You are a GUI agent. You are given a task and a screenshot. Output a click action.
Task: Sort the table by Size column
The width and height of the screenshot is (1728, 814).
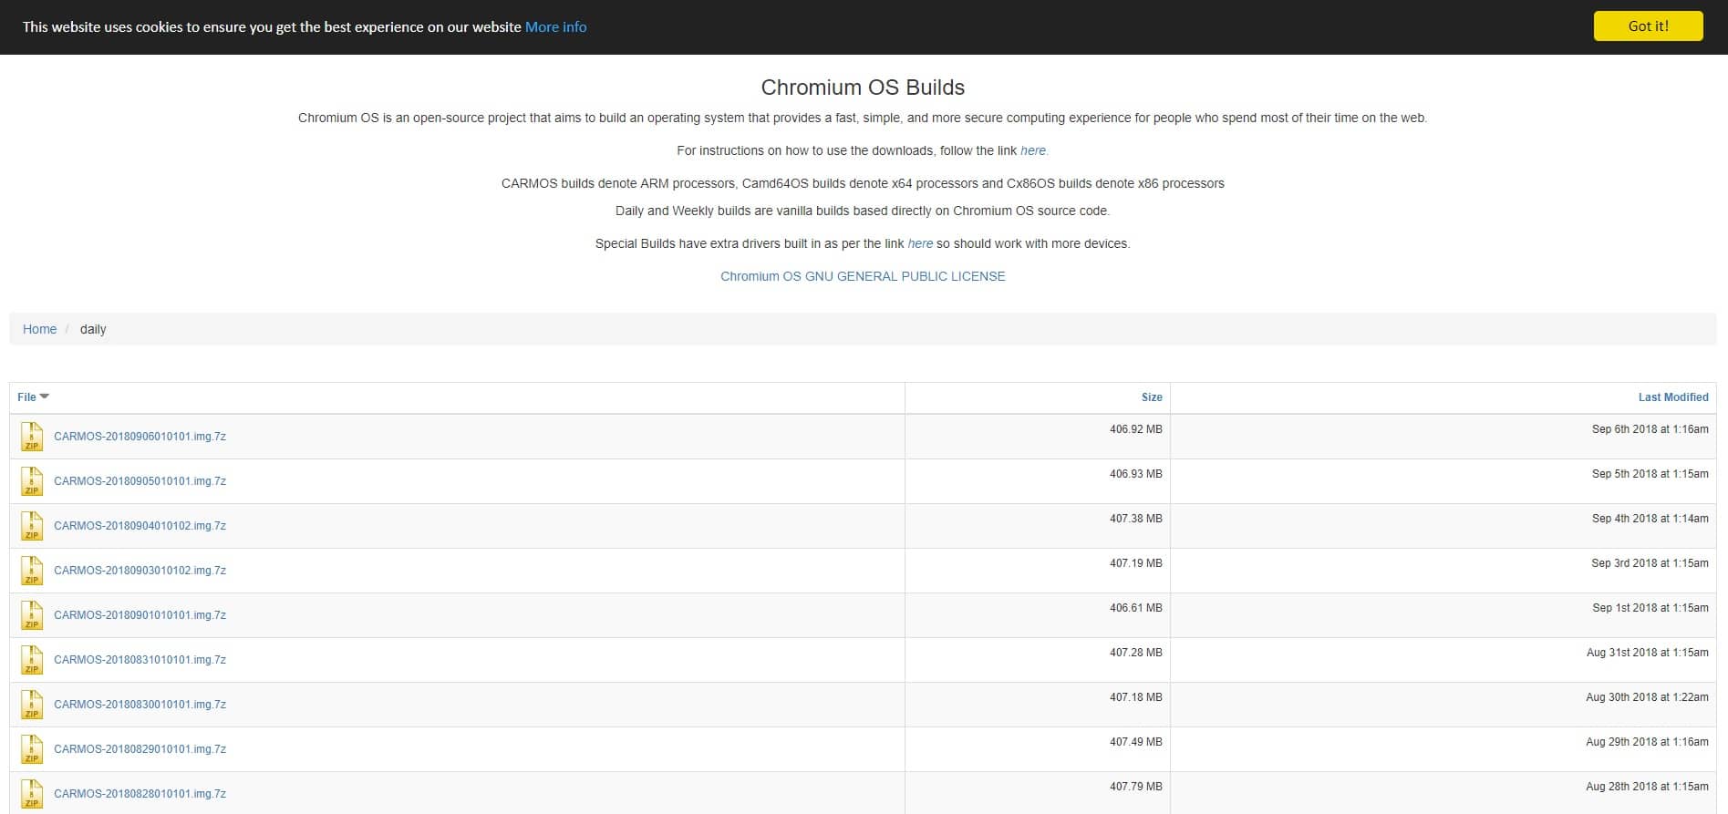tap(1152, 397)
